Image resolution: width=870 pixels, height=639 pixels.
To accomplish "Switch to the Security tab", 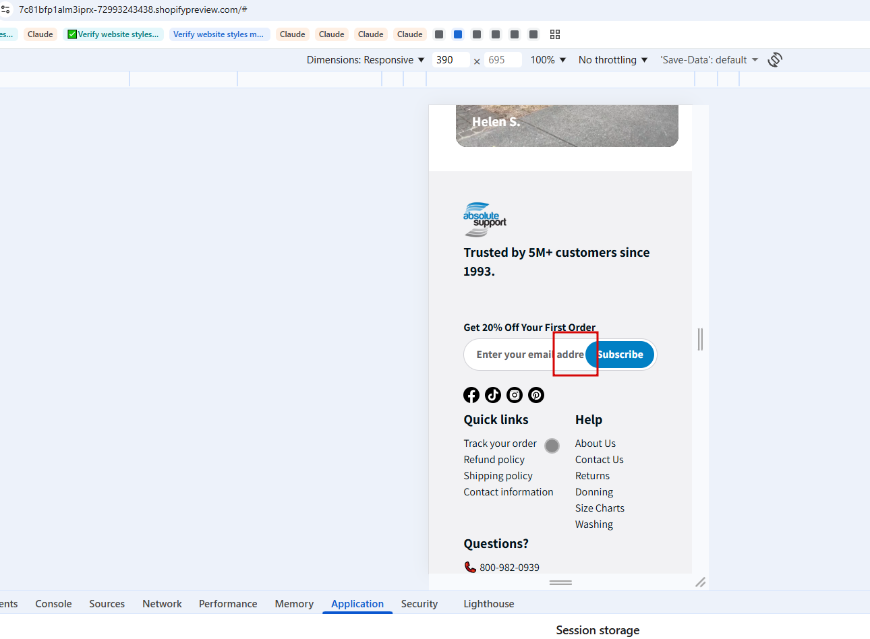I will coord(419,604).
